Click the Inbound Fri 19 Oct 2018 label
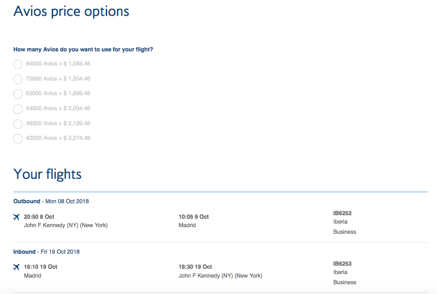 (46, 251)
